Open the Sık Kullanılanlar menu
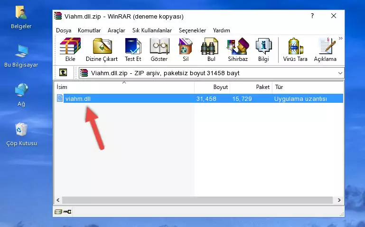The height and width of the screenshot is (227, 365). pos(152,30)
